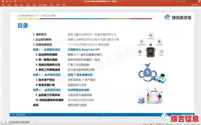Open the 切换 ribbon tab
201x125 pixels.
[28, 5]
